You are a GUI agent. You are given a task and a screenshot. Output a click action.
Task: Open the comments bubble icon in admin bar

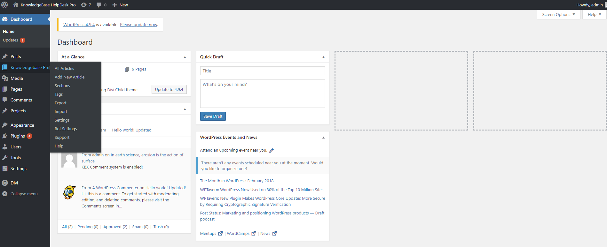(x=99, y=5)
